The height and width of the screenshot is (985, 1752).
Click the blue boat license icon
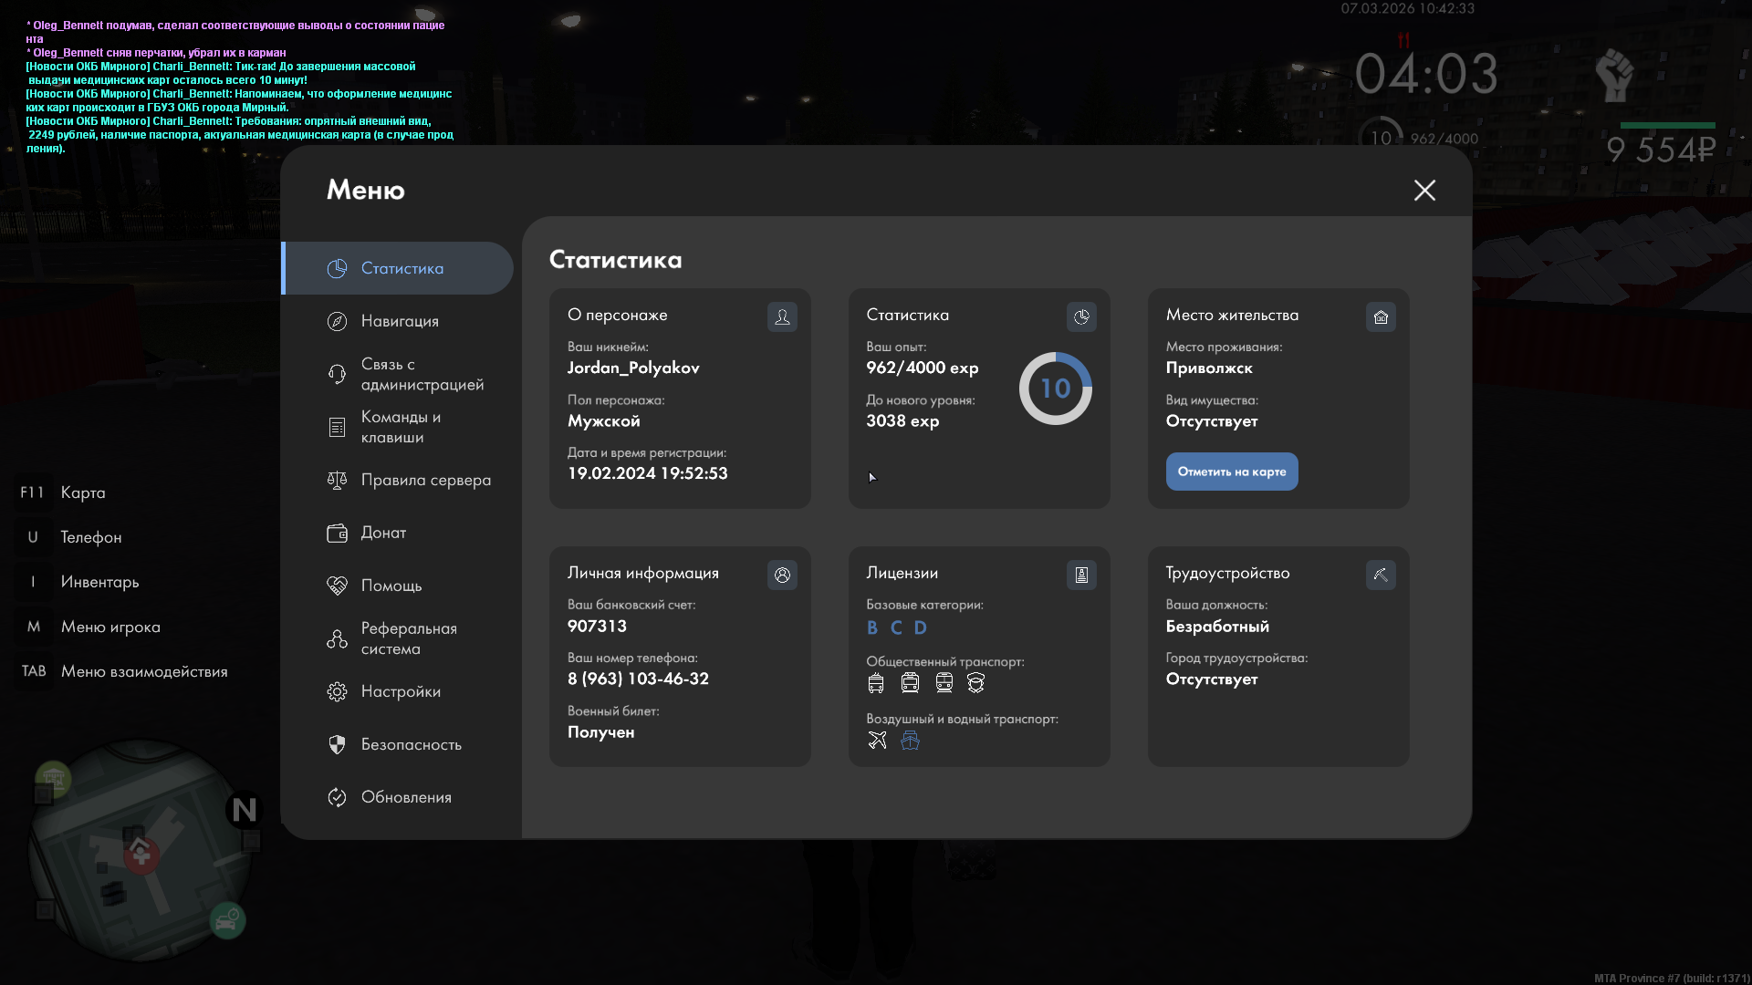(x=910, y=741)
